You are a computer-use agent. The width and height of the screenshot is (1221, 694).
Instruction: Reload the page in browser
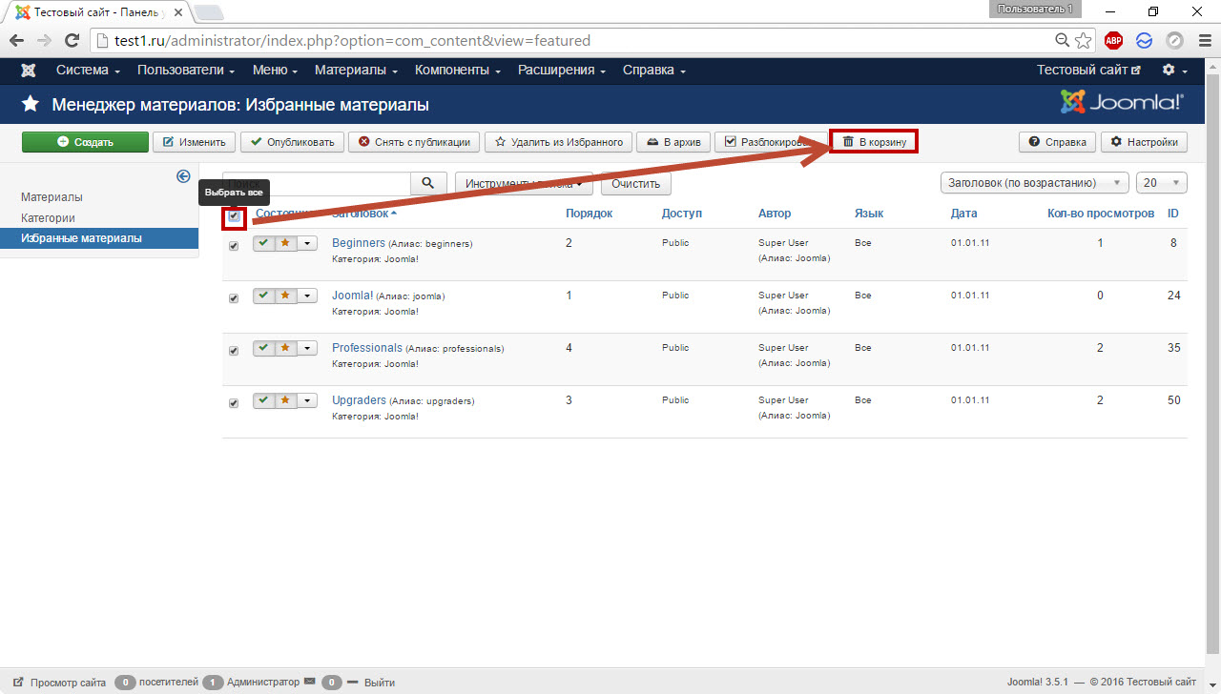72,41
